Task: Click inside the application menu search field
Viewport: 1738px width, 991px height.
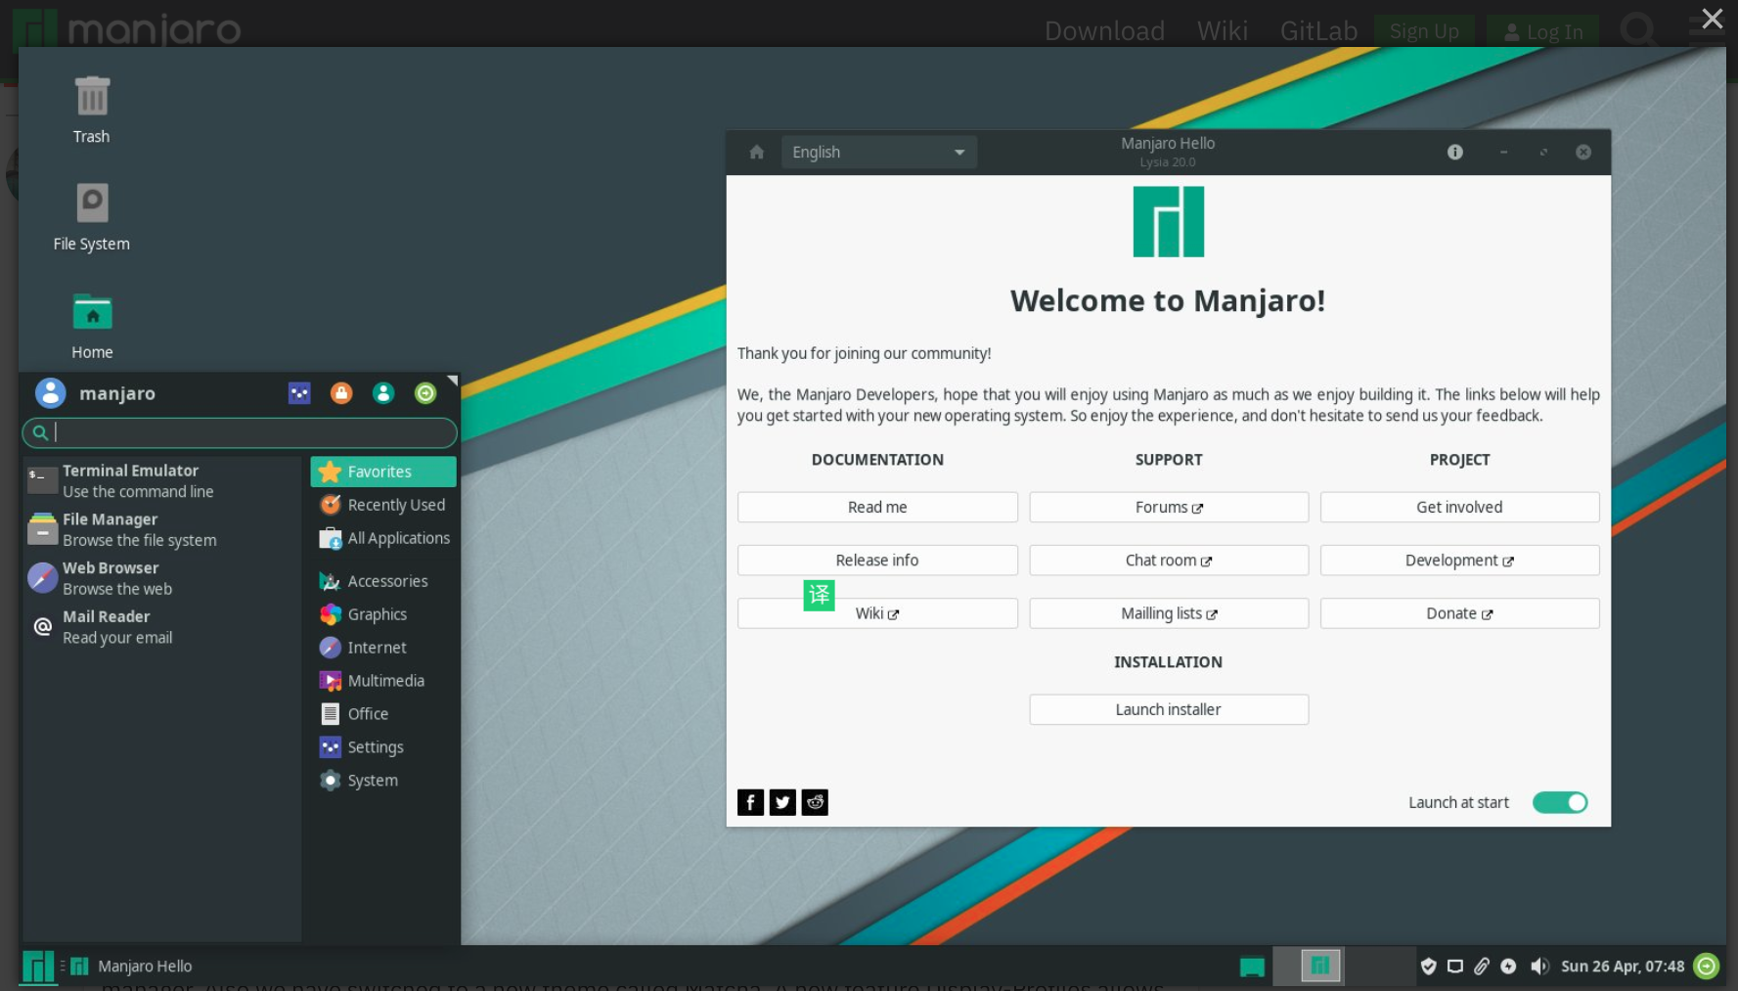Action: click(x=240, y=432)
